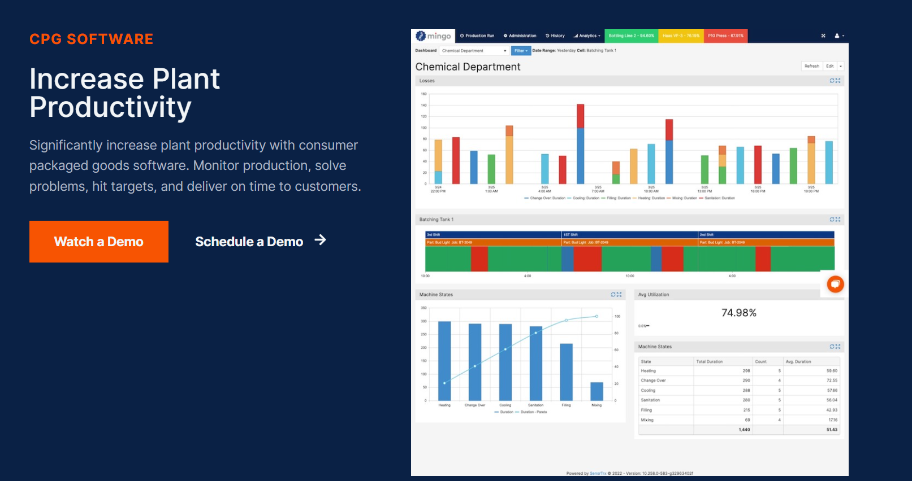Expand the user account dropdown

[x=839, y=36]
